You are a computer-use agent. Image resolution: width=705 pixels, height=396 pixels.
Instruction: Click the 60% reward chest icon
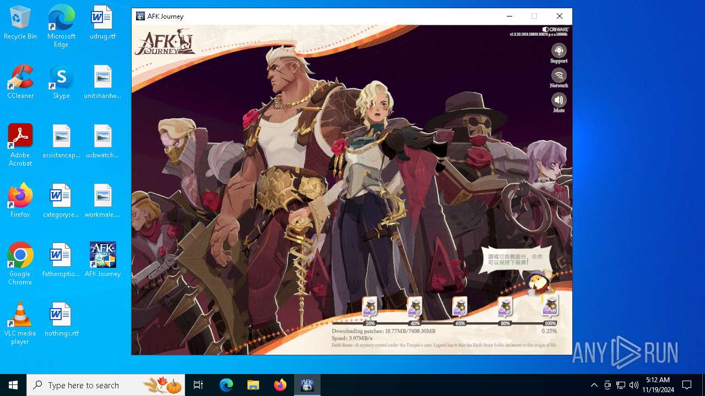(460, 307)
